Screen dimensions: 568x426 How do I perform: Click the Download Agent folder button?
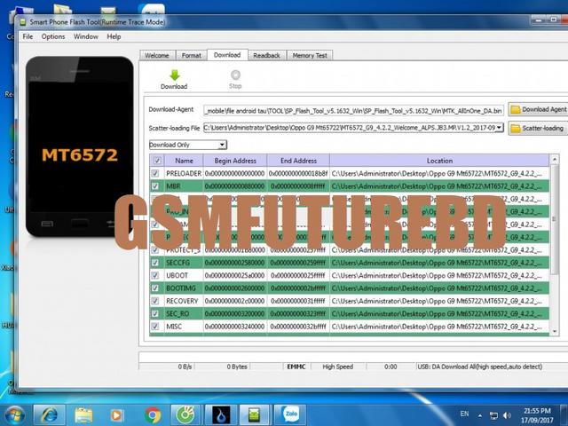click(539, 109)
